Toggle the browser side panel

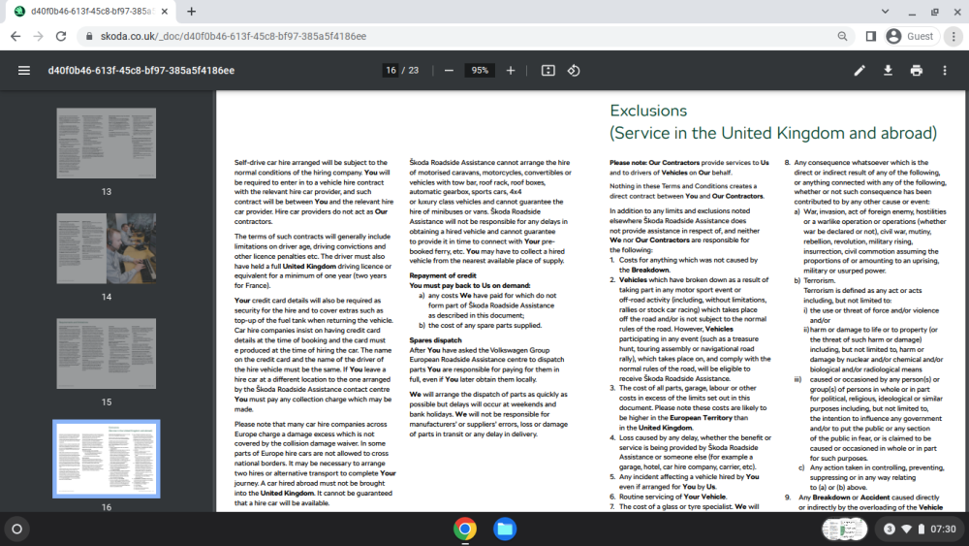point(871,37)
